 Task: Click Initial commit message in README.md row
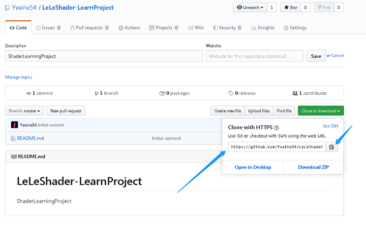[x=166, y=138]
